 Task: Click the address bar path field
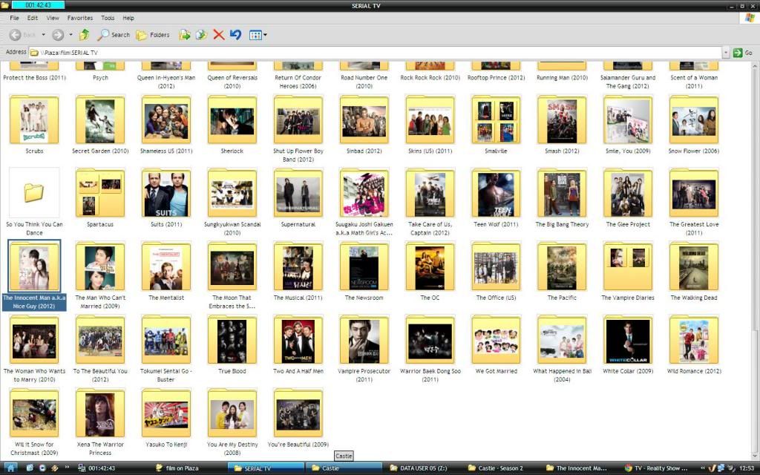point(371,53)
